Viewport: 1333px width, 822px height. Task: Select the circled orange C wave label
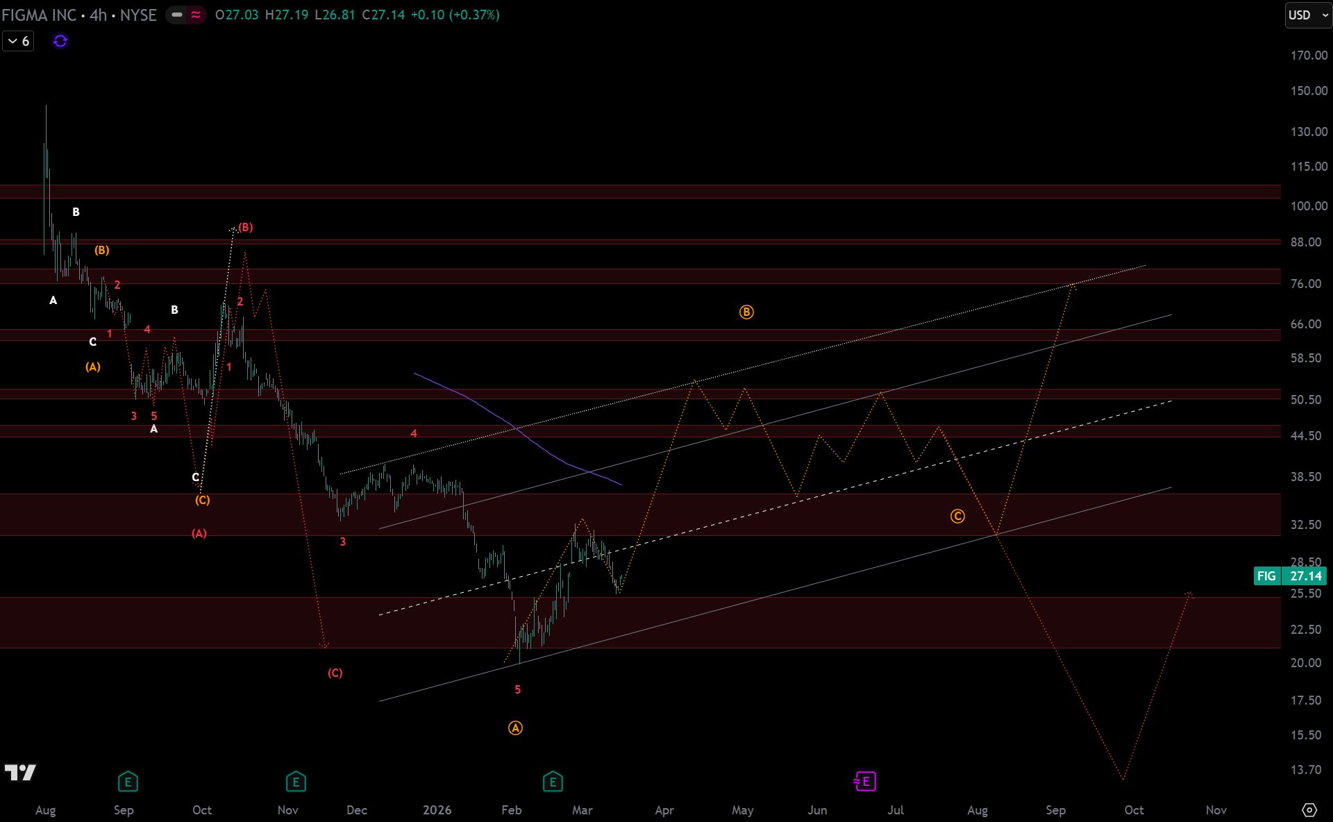point(957,516)
